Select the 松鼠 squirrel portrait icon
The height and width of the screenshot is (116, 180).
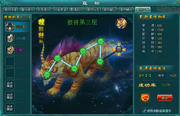tap(10, 50)
